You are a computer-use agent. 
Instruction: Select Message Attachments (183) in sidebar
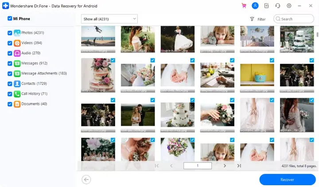[44, 74]
